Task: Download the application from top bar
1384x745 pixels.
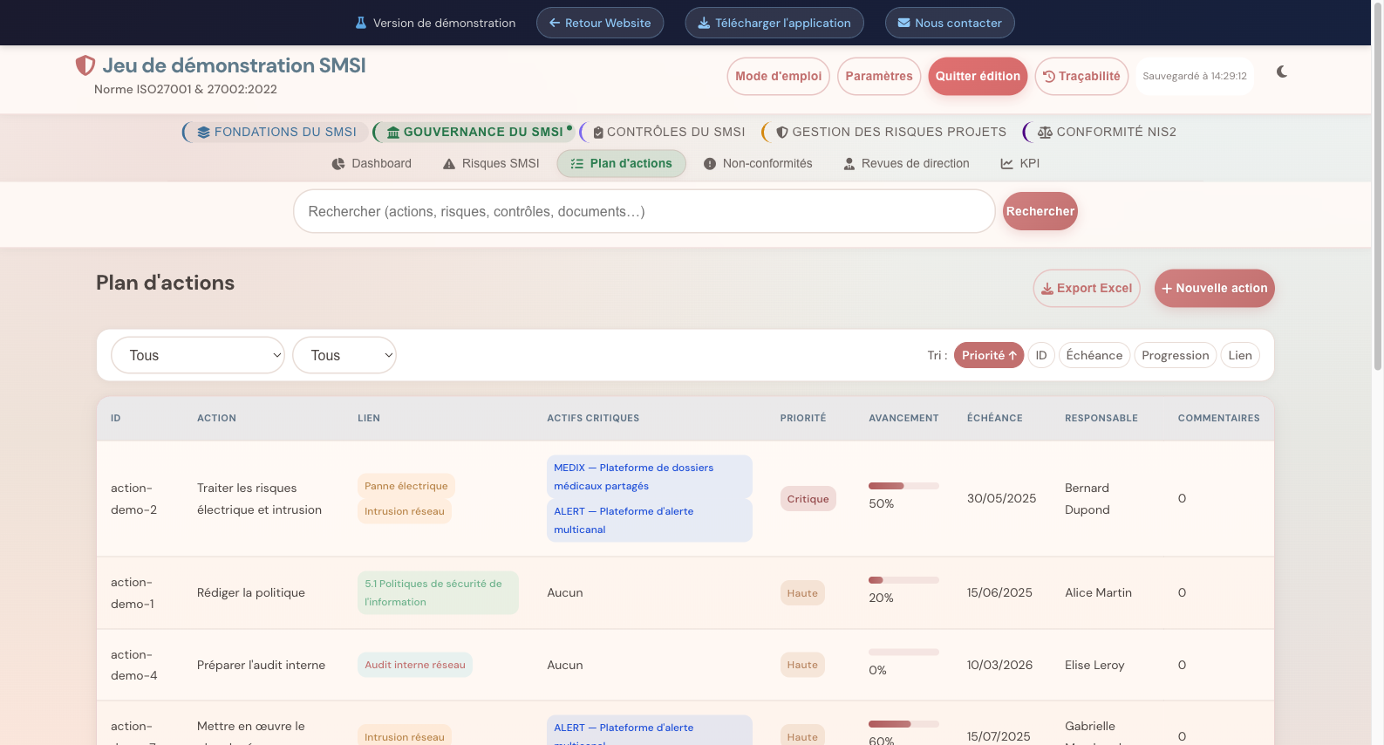Action: point(774,23)
